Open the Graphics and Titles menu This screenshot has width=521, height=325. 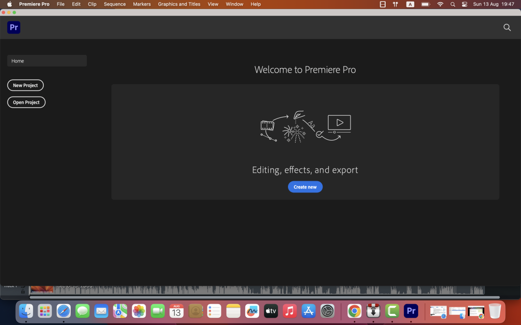pos(179,4)
